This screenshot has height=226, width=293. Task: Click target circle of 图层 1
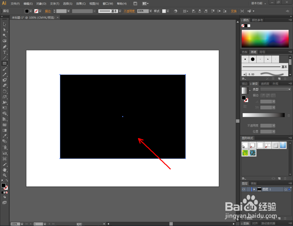(x=285, y=189)
